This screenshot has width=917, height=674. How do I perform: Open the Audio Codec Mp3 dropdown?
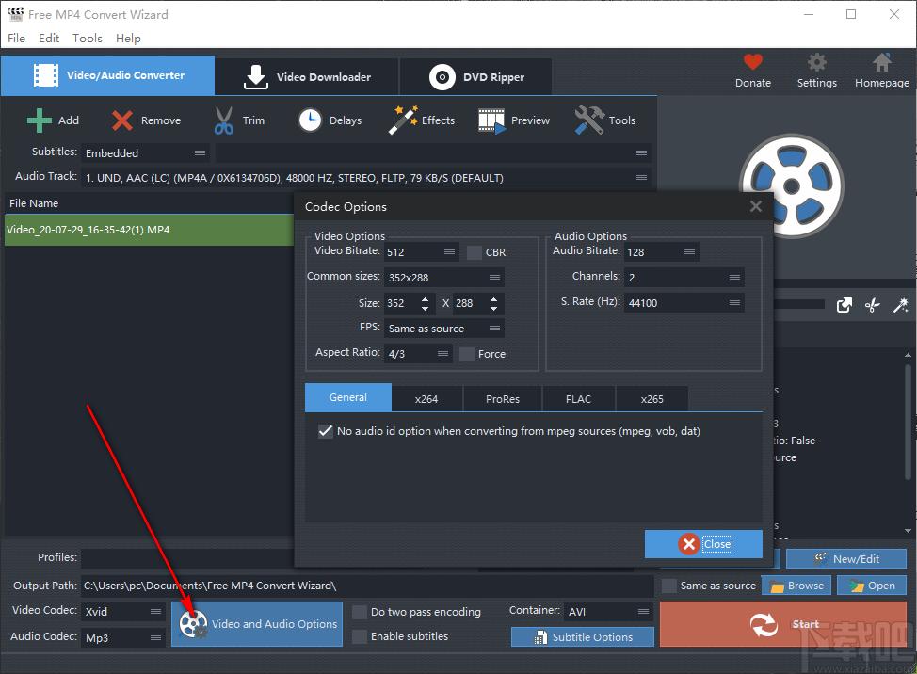pos(123,637)
